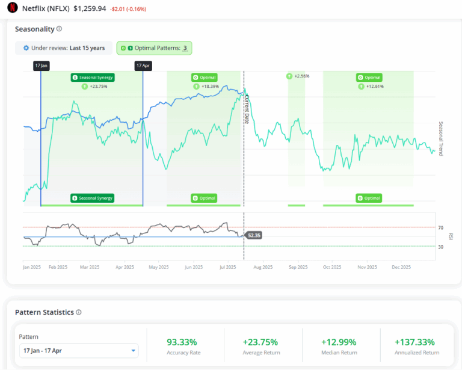462x370 pixels.
Task: Click the +12.99% Median Return value
Action: (339, 342)
